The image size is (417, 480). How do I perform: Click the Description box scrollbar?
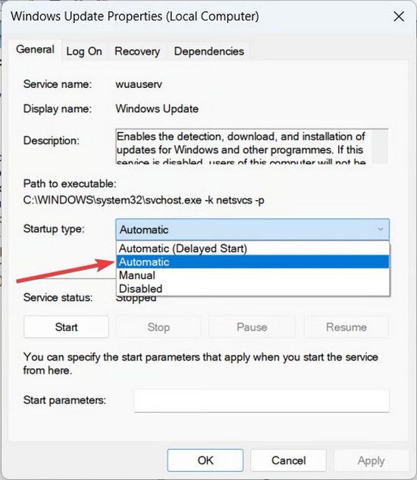click(x=381, y=146)
